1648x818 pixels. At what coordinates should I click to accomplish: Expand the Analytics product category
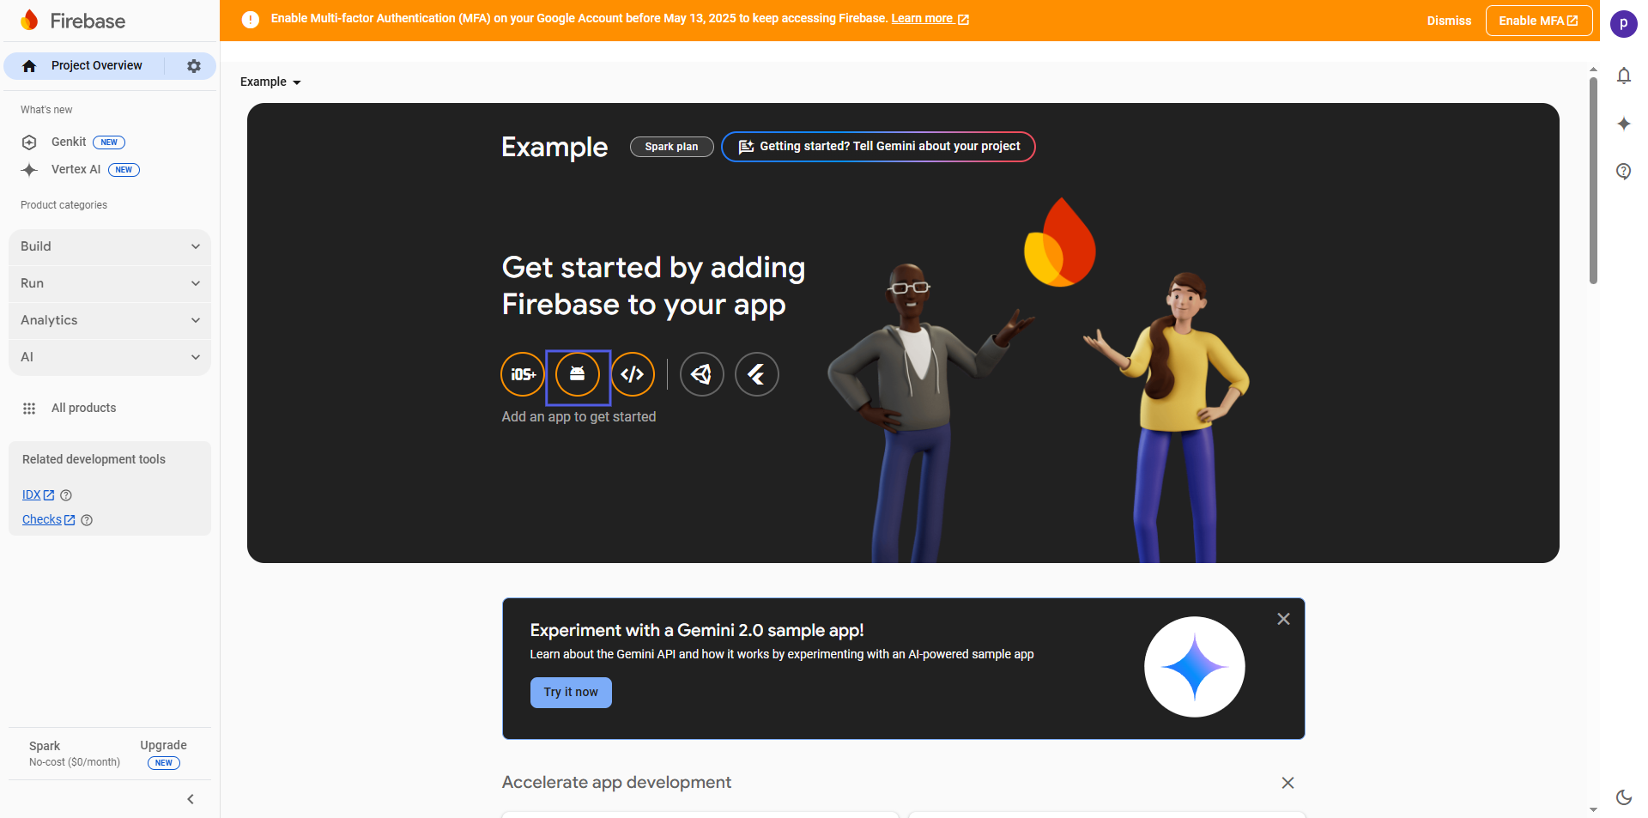(110, 320)
